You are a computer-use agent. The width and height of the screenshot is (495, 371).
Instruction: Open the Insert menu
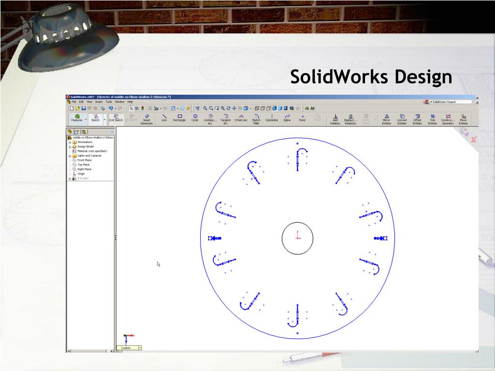tap(99, 102)
